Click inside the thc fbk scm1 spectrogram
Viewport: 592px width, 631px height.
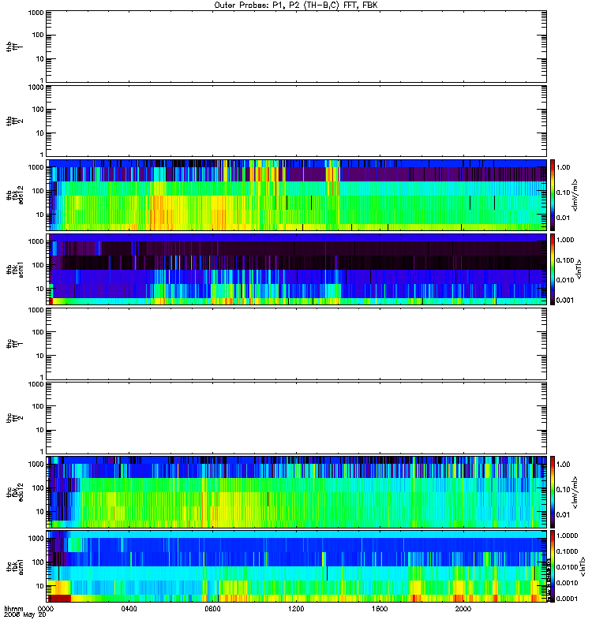pos(297,566)
